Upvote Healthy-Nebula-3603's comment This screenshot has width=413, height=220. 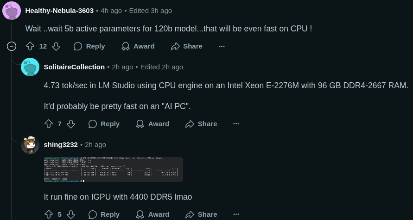pos(30,46)
